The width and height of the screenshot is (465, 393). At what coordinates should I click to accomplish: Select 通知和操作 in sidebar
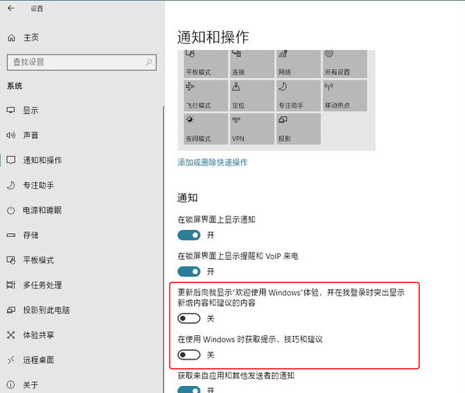(x=82, y=161)
